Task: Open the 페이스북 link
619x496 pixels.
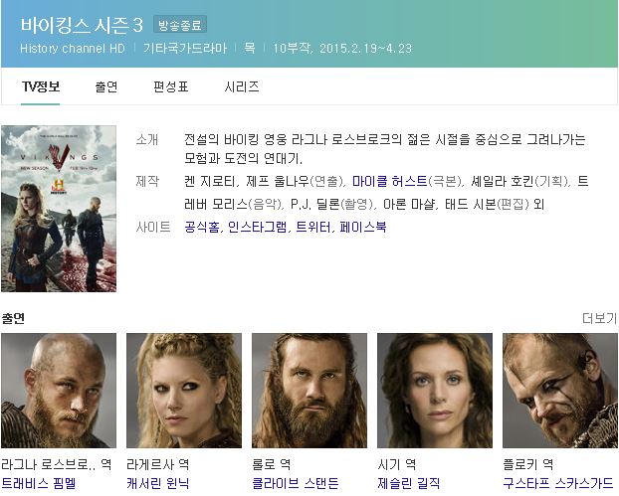Action: (363, 227)
